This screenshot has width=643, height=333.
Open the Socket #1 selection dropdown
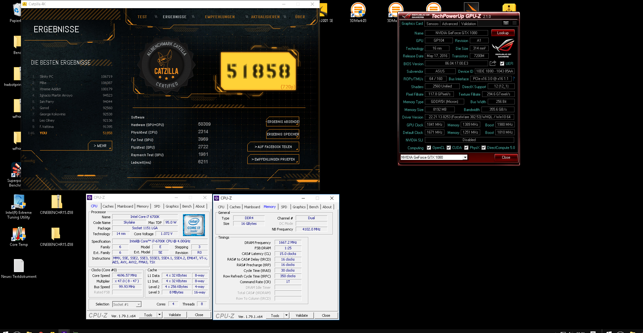pos(139,304)
